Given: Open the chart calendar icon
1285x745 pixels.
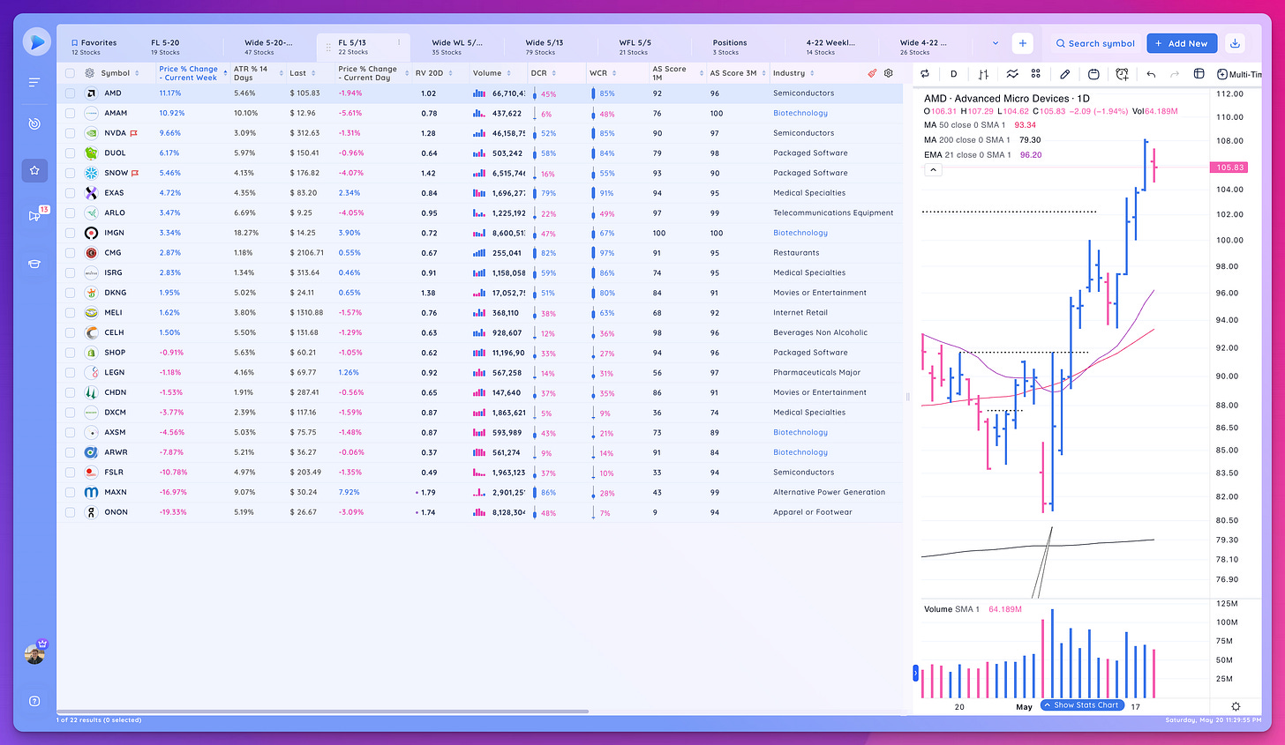Looking at the screenshot, I should click(x=1093, y=74).
